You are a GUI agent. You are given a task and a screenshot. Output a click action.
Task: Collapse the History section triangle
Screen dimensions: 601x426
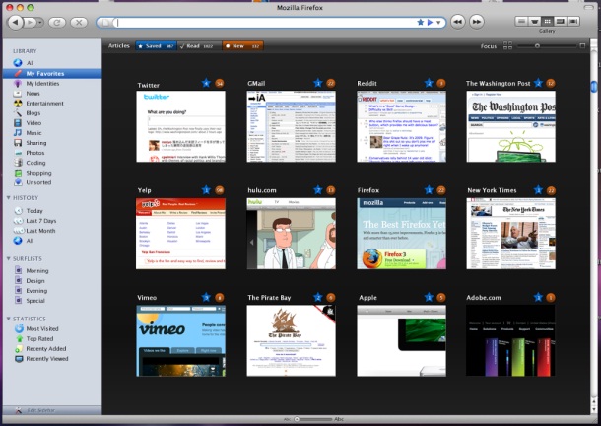(8, 197)
